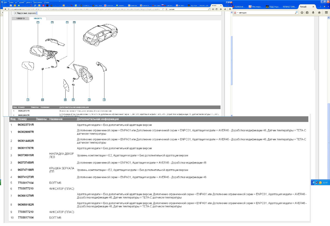The width and height of the screenshot is (330, 226).
Task: Switch to the Регулиро... tab
Action: point(256,7)
